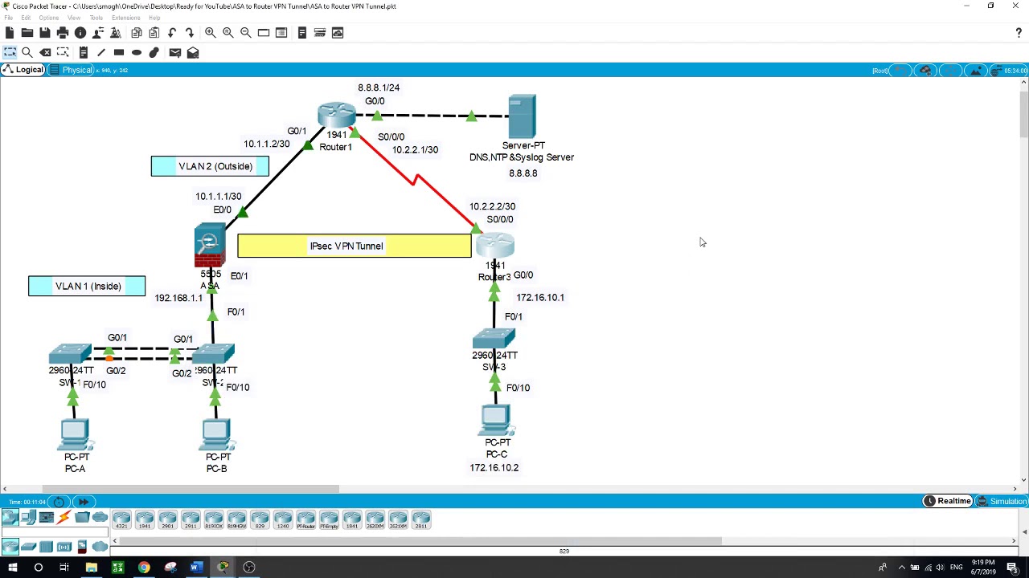Image resolution: width=1029 pixels, height=578 pixels.
Task: Launch the Activity Wizard icon
Action: coord(115,33)
